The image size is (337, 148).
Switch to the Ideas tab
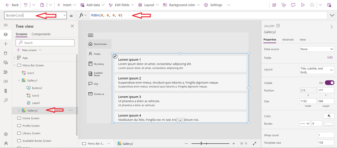303,40
